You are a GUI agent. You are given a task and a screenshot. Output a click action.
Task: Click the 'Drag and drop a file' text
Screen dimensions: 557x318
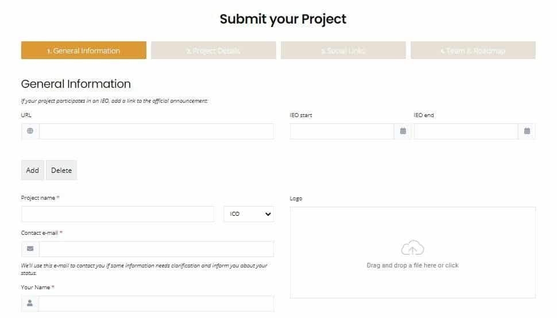(413, 265)
